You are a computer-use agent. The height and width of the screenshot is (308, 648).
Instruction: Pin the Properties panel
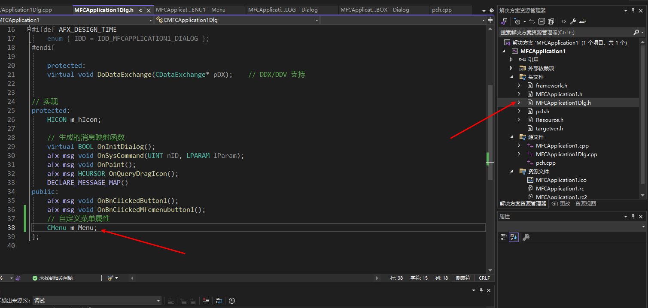633,217
